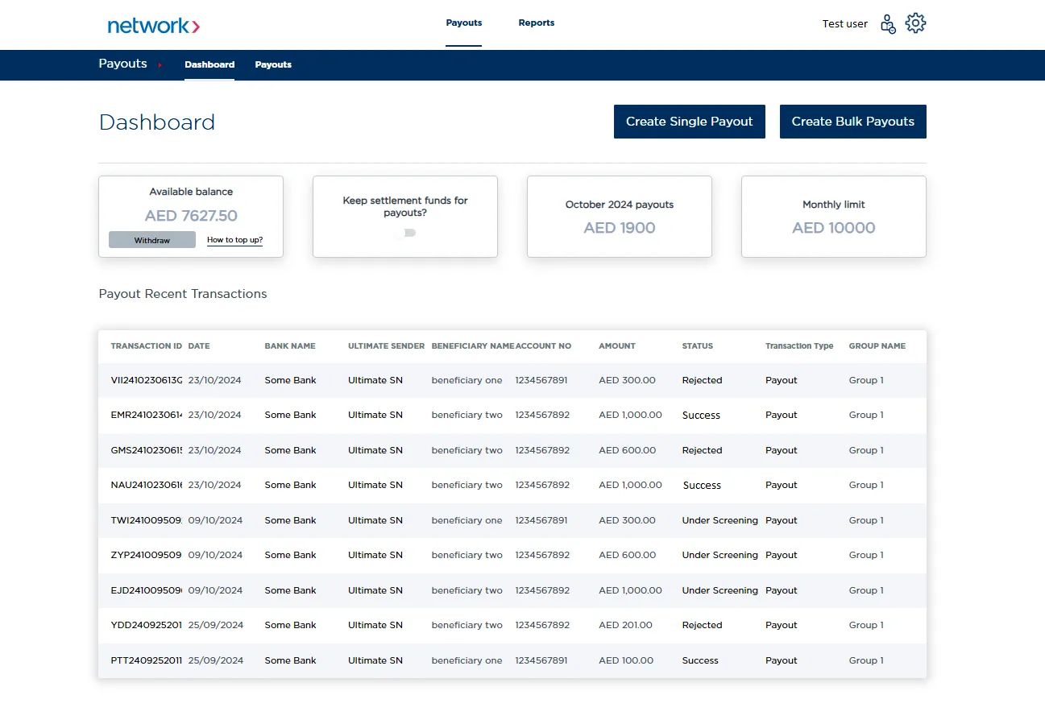Click the STATUS column header

698,346
